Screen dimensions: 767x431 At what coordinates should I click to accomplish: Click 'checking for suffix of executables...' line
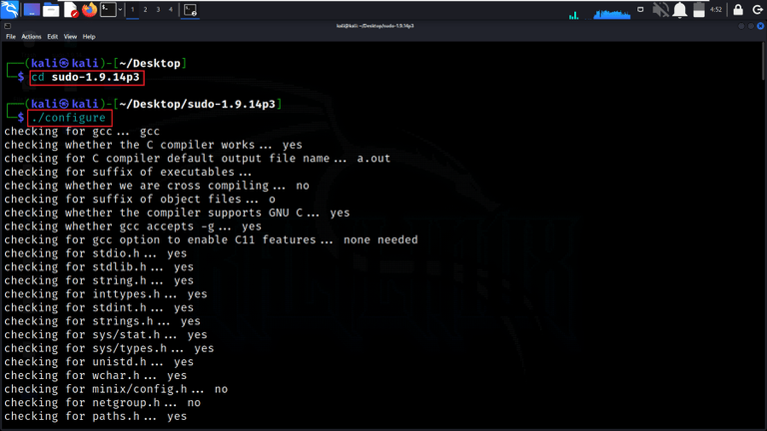pos(128,172)
